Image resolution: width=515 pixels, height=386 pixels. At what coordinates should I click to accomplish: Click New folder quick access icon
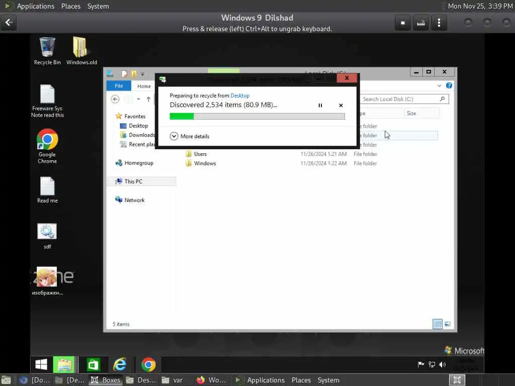[134, 74]
